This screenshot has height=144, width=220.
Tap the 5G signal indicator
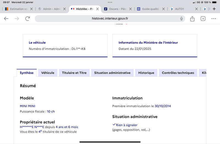(198, 2)
